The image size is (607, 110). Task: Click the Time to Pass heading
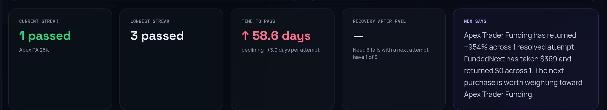point(258,21)
